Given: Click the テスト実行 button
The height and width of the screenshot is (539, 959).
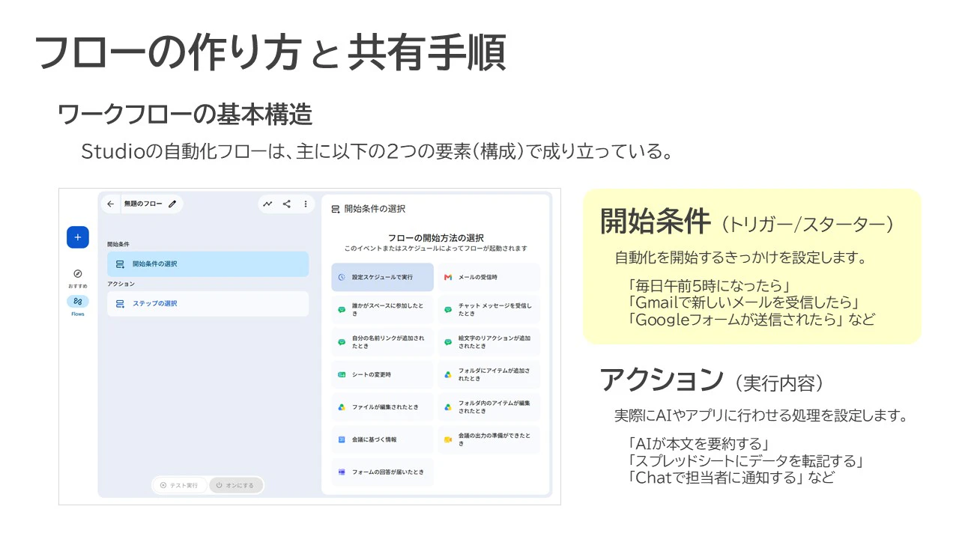Looking at the screenshot, I should (x=179, y=485).
